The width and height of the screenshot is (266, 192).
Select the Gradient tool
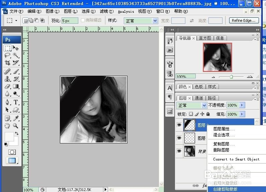tap(16, 86)
